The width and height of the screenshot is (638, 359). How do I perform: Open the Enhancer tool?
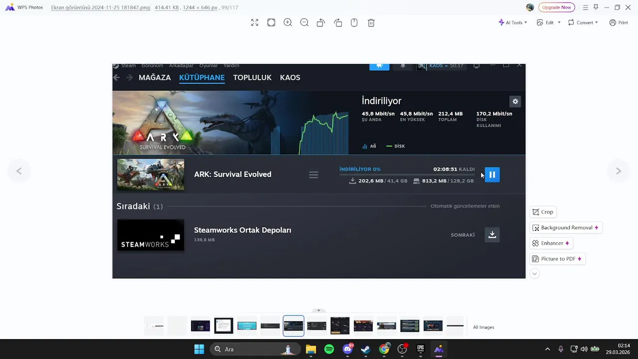point(551,243)
